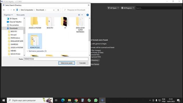Select MEMES in the navigation tree

pyautogui.click(x=12, y=51)
